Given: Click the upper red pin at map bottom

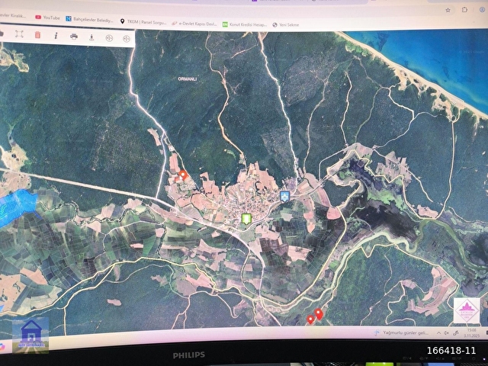Looking at the screenshot, I should tap(319, 314).
